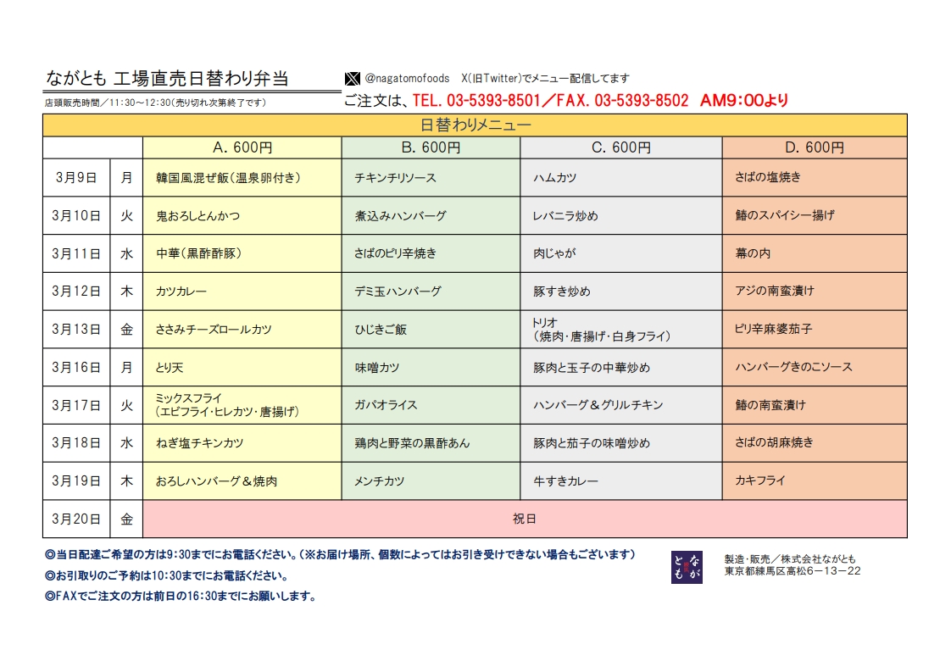Select the A. 600円 column header
The height and width of the screenshot is (672, 951).
pos(242,147)
